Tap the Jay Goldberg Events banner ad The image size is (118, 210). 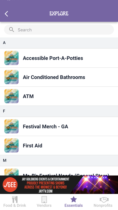click(x=59, y=185)
